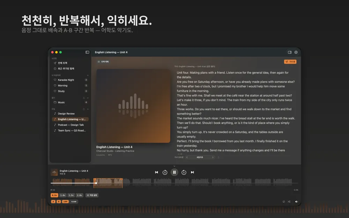Click CLEAR to remove loop
Viewport: 349px width, 218px height.
74,202
